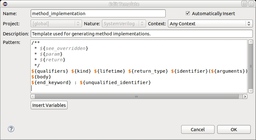Click the Insert Variables button
The height and width of the screenshot is (140, 256).
49,105
